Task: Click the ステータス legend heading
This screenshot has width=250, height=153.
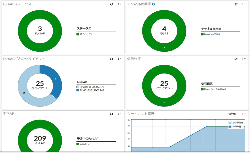Action: point(84,28)
